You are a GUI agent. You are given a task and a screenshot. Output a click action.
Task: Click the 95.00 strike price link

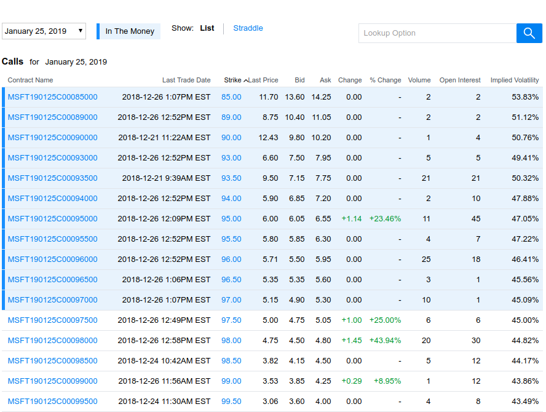click(x=231, y=219)
